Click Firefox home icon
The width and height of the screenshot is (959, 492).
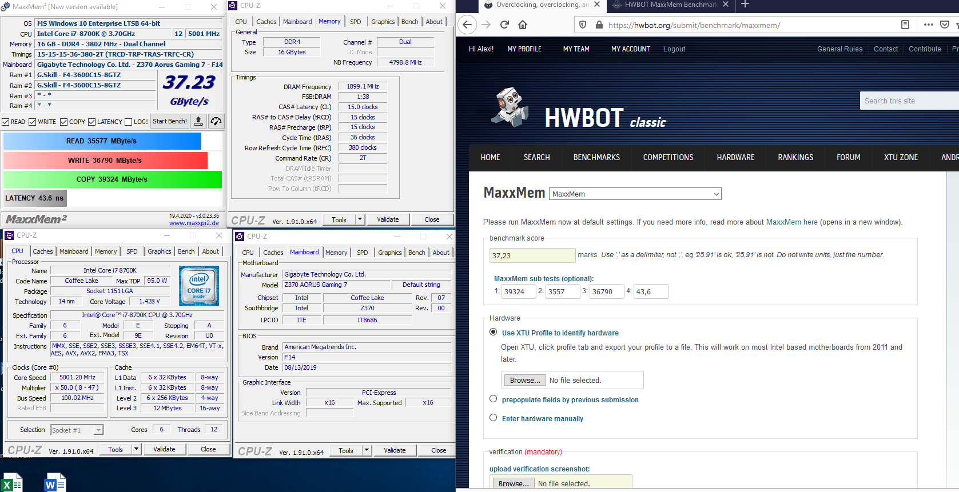click(523, 25)
